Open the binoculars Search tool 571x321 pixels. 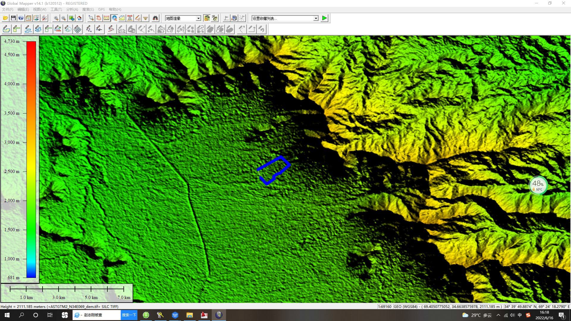click(x=155, y=18)
